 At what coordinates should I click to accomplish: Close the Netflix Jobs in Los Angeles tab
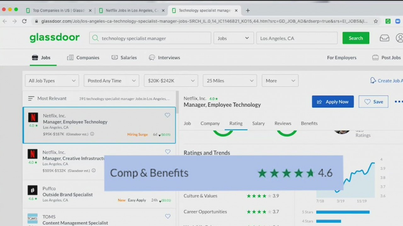point(163,10)
